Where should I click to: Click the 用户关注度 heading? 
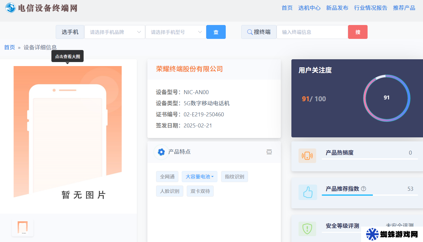point(315,70)
